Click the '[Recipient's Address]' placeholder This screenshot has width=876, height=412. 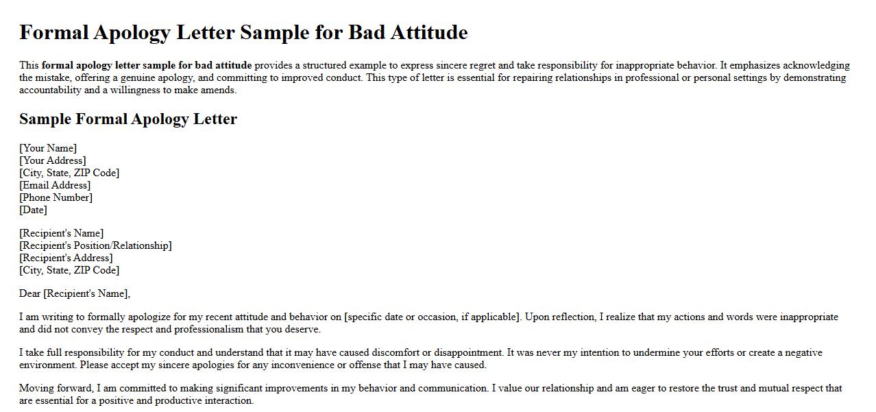tap(66, 258)
